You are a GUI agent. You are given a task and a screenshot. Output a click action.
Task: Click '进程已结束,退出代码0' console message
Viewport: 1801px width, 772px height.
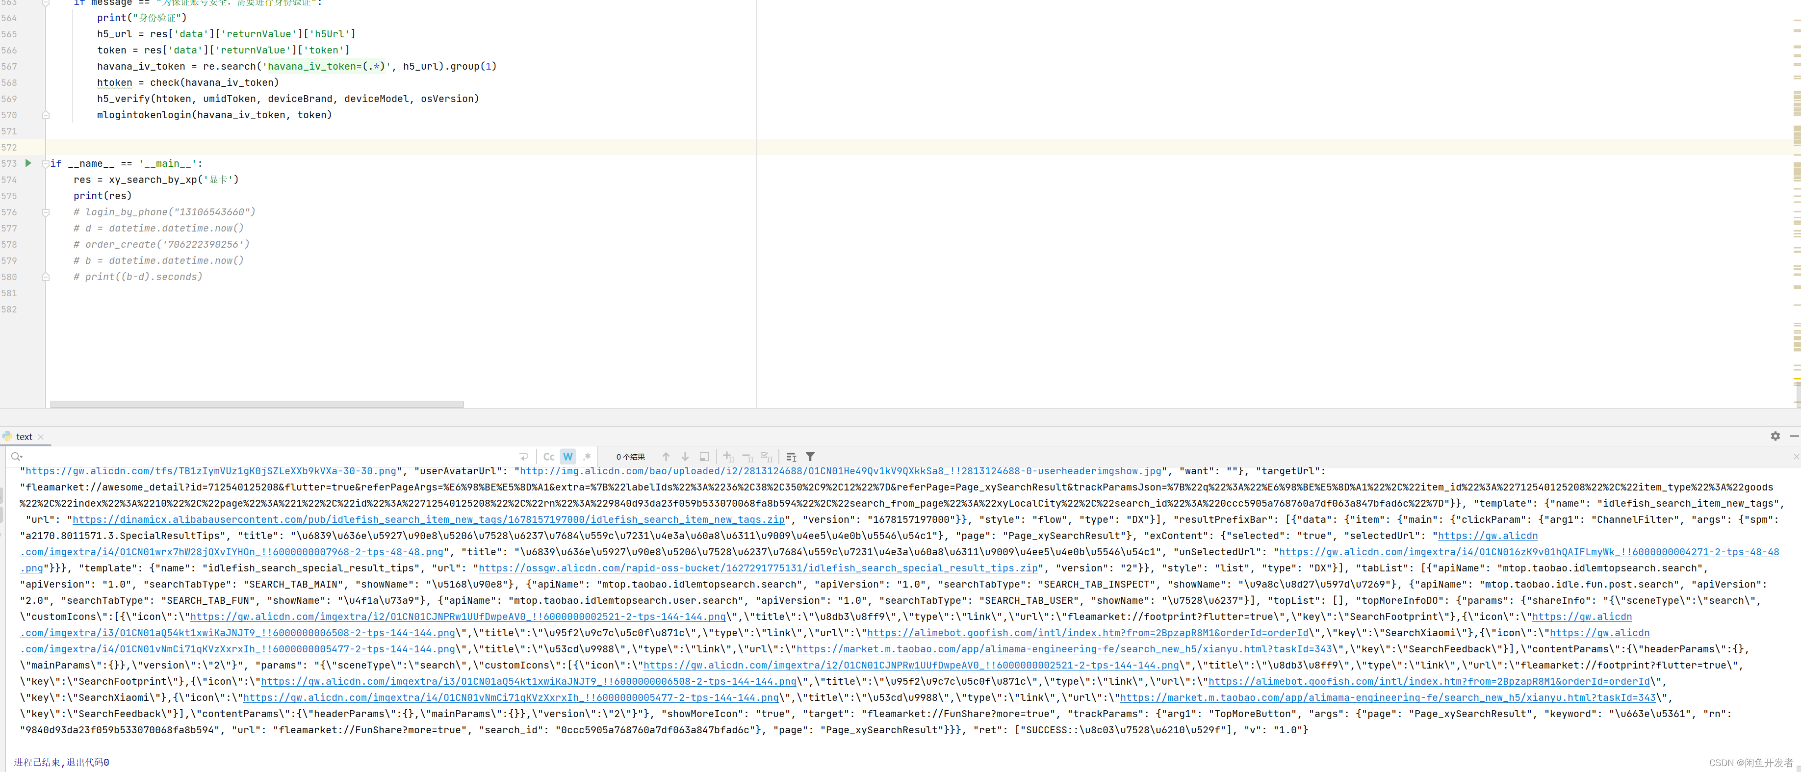tap(61, 762)
